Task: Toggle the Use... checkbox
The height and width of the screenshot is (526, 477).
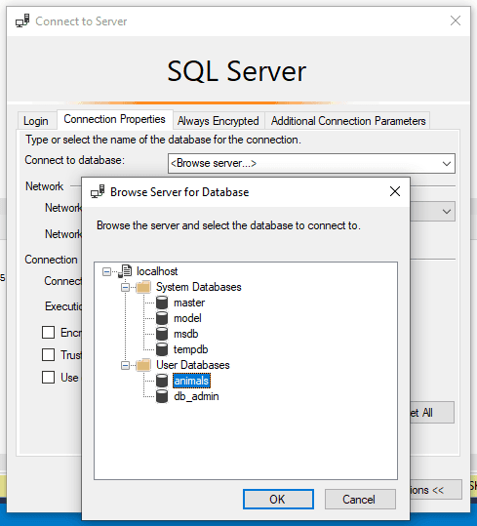Action: 48,377
